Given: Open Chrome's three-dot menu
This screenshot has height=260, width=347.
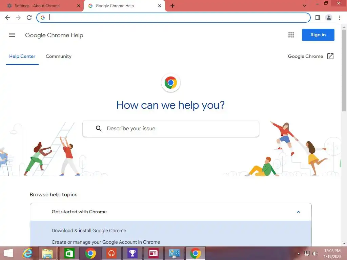Looking at the screenshot, I should [x=340, y=18].
